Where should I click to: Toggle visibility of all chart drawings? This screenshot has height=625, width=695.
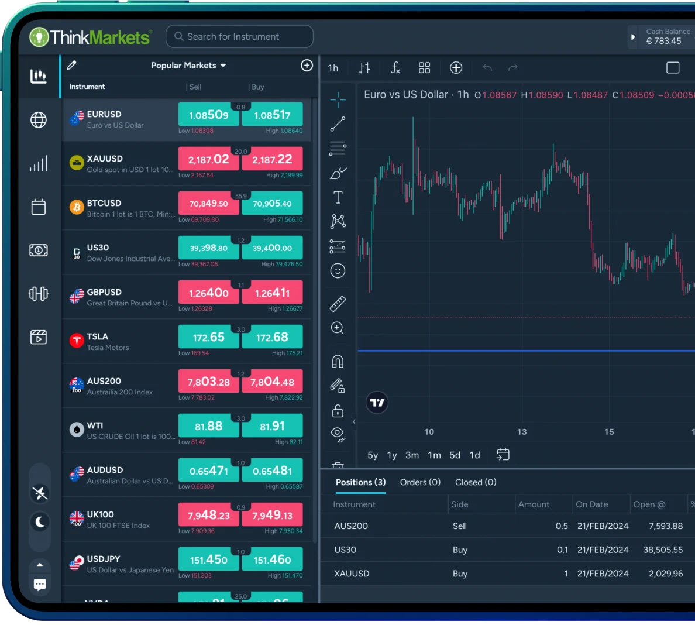(338, 433)
